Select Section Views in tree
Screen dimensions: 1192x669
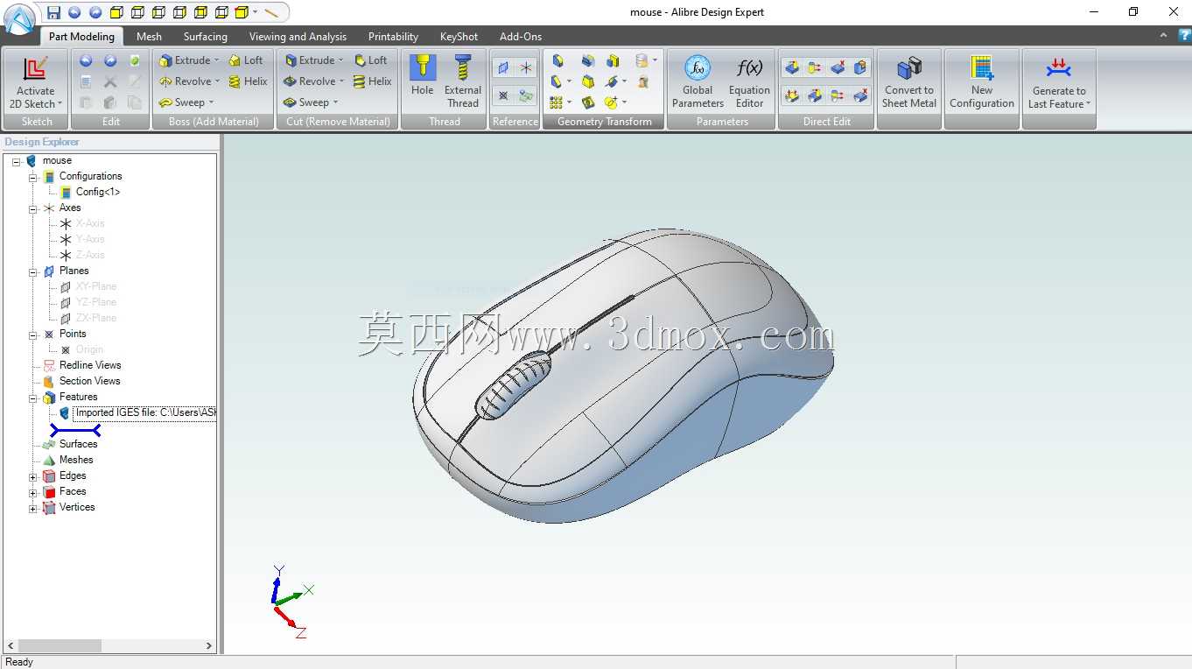coord(89,381)
